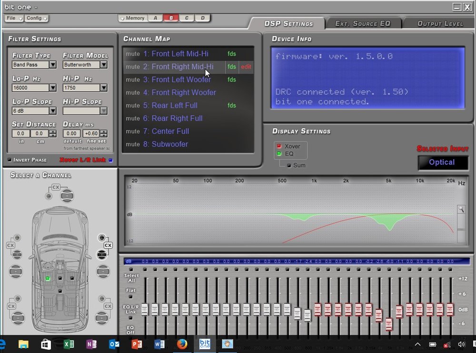
Task: Click fds for Front Left Mid-Hi channel
Action: coord(232,54)
